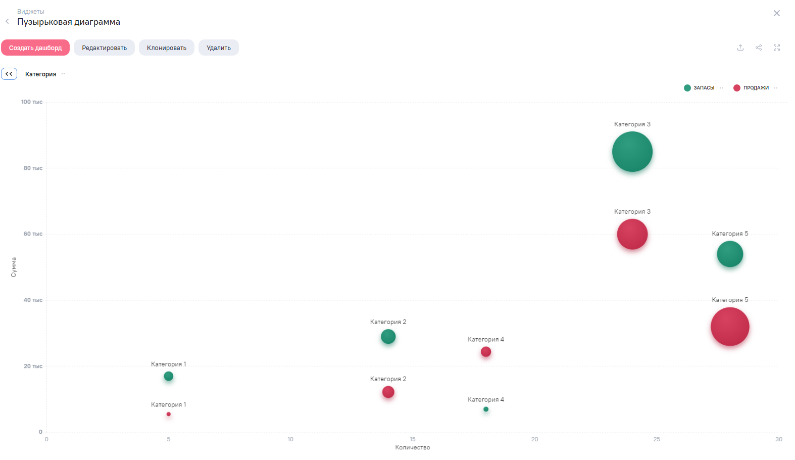Click the Клонировать button
The image size is (795, 460).
pos(166,48)
